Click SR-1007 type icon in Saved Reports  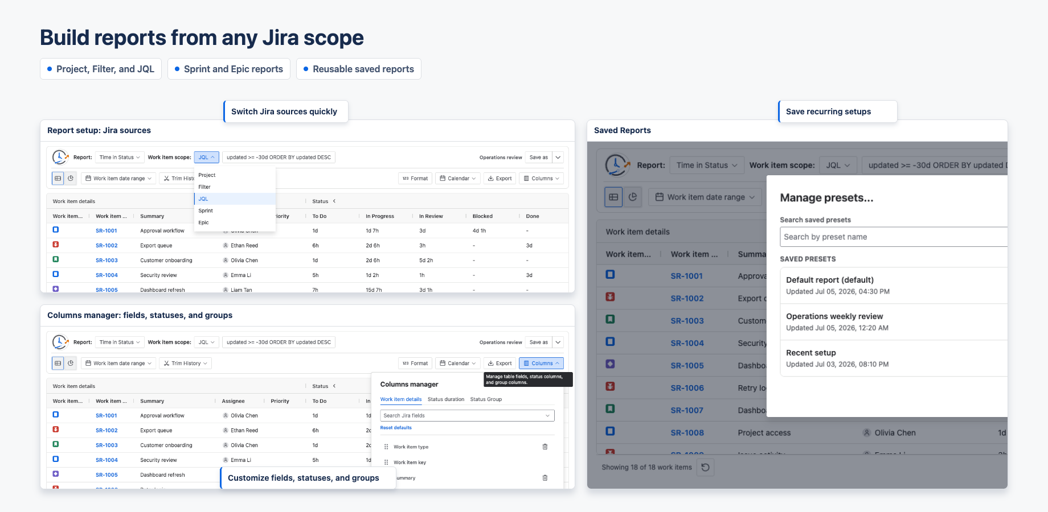click(610, 408)
